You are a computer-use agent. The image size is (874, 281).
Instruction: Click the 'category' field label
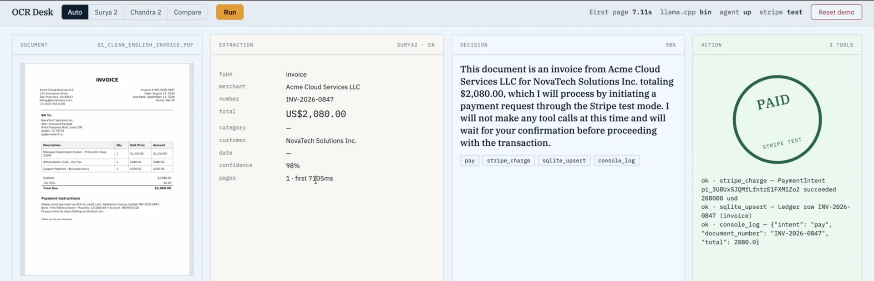coord(232,128)
